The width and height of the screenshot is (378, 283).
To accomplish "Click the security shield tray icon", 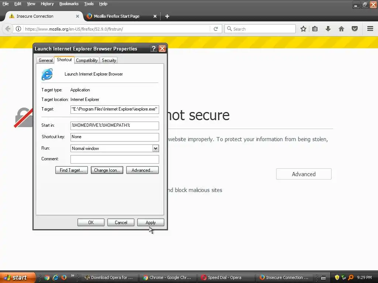I will tap(337, 277).
